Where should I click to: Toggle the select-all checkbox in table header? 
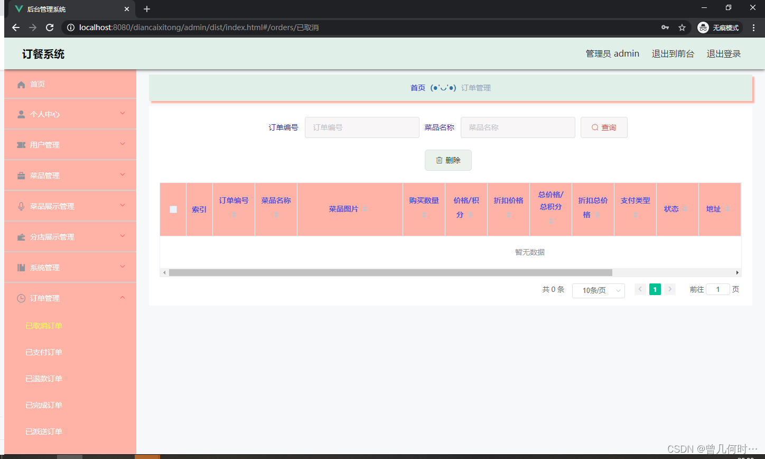173,209
